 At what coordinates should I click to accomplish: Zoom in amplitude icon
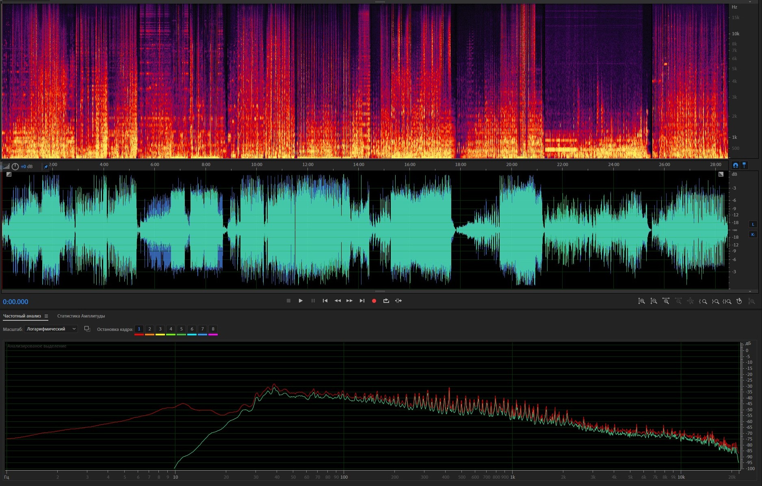click(x=641, y=301)
